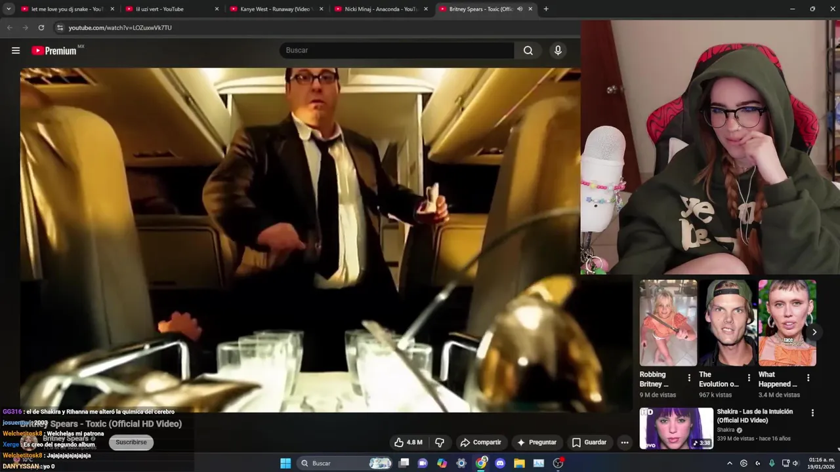
Task: Open the microphone indicator in system tray
Action: [772, 463]
